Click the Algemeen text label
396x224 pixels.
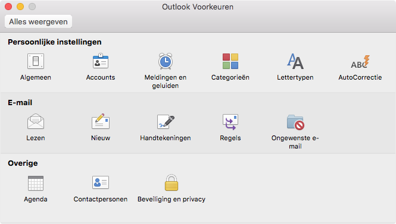click(36, 77)
